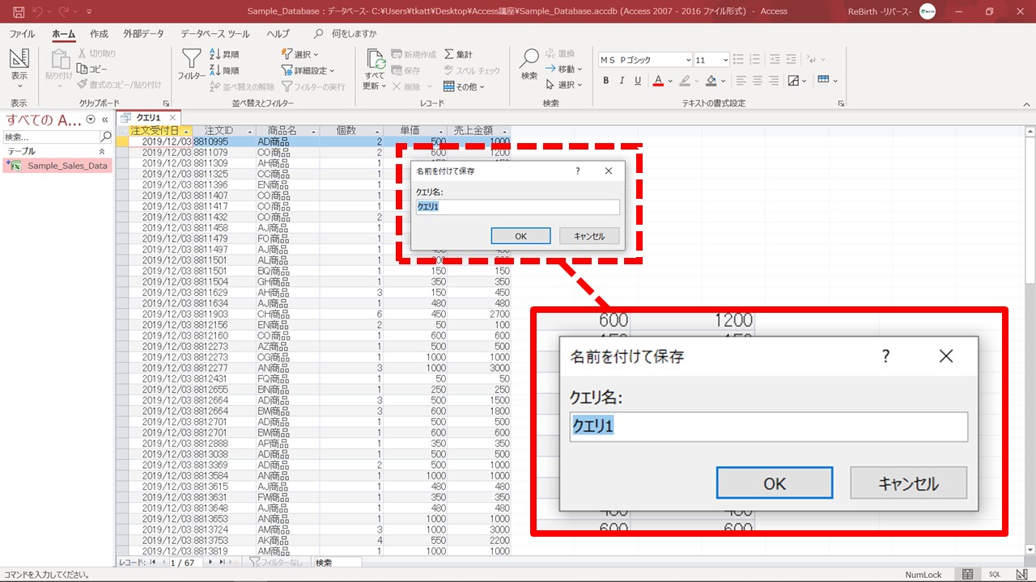Click the 表示 view icon
Screen dimensions: 1036x582
[19, 61]
